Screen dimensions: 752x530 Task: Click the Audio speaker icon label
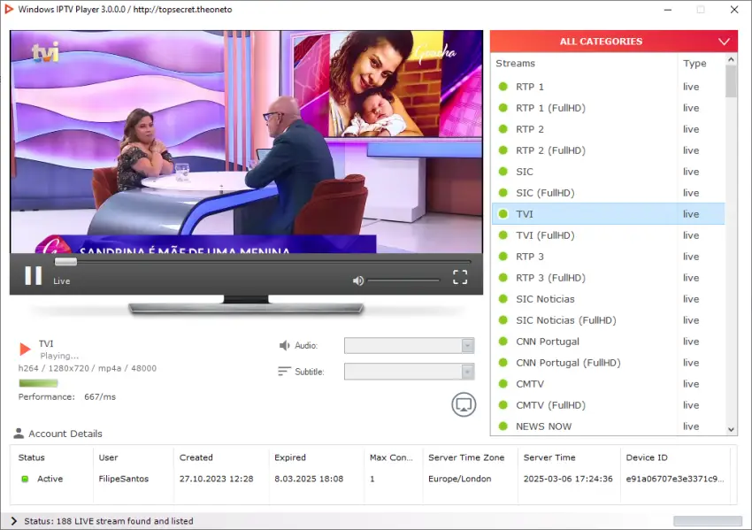coord(285,345)
